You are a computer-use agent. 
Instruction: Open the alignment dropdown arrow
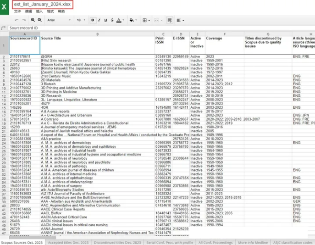coord(183,20)
